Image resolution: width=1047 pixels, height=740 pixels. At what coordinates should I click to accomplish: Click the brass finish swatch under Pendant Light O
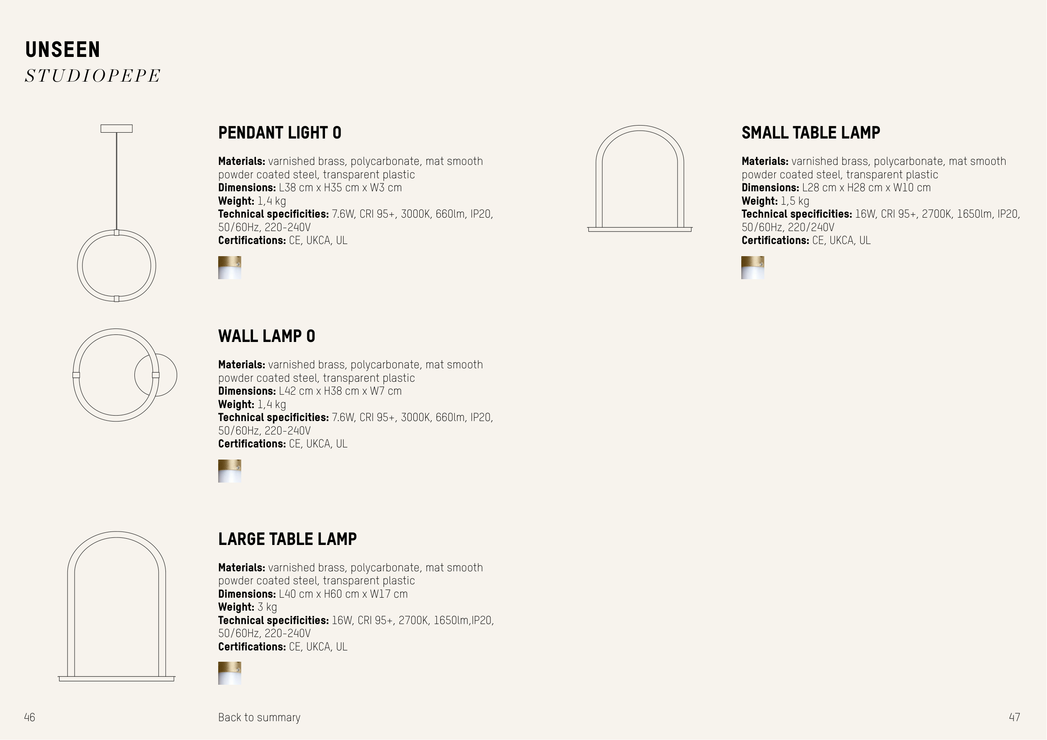click(x=230, y=267)
